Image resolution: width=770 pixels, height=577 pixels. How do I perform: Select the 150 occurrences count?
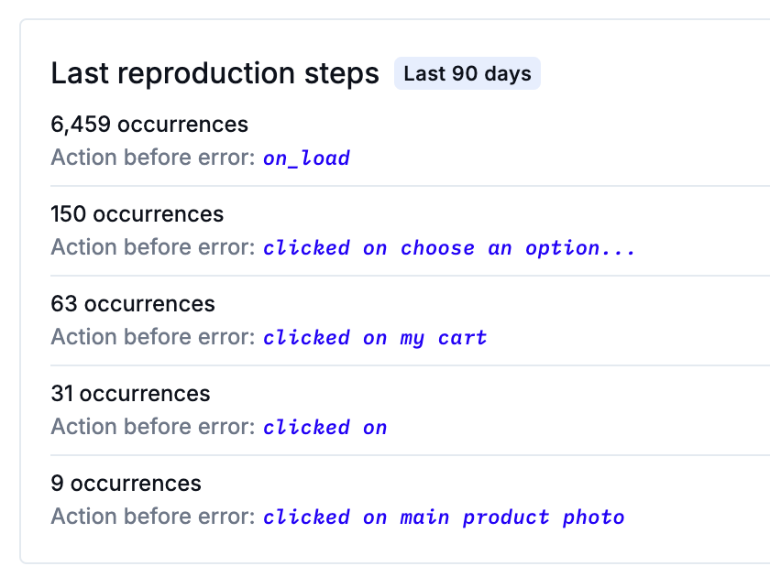137,214
